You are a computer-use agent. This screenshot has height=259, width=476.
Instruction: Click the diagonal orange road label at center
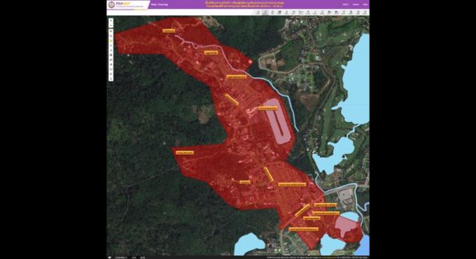tap(231, 99)
